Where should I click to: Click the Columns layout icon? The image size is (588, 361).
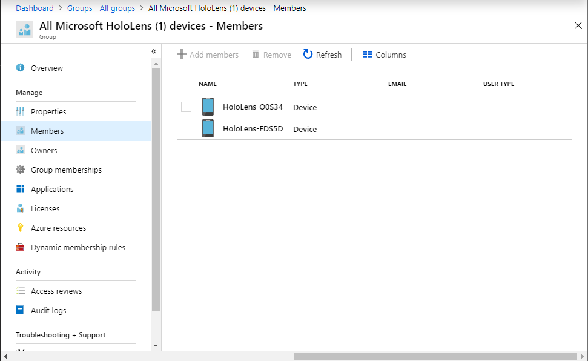coord(368,55)
